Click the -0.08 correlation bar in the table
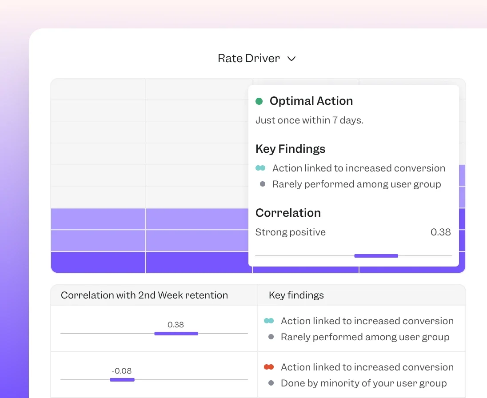 pos(122,380)
